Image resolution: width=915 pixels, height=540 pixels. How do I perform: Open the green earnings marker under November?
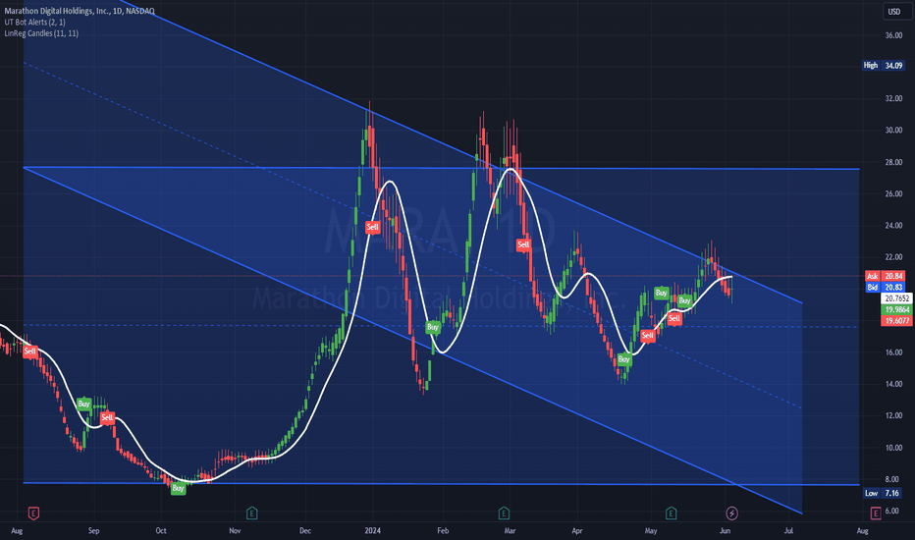[x=251, y=513]
